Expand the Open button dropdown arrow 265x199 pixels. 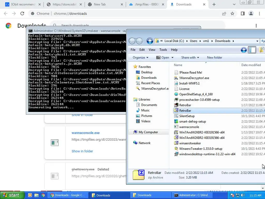172,58
